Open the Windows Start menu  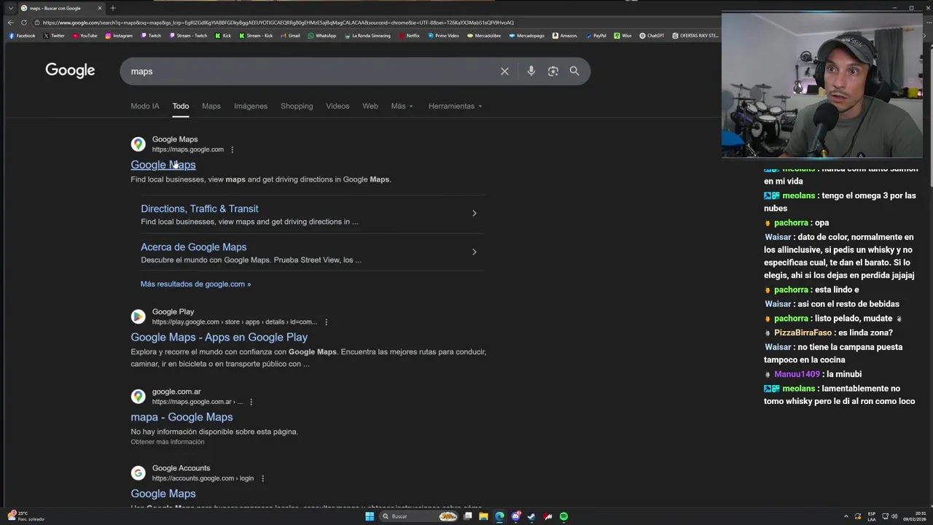[x=370, y=516]
